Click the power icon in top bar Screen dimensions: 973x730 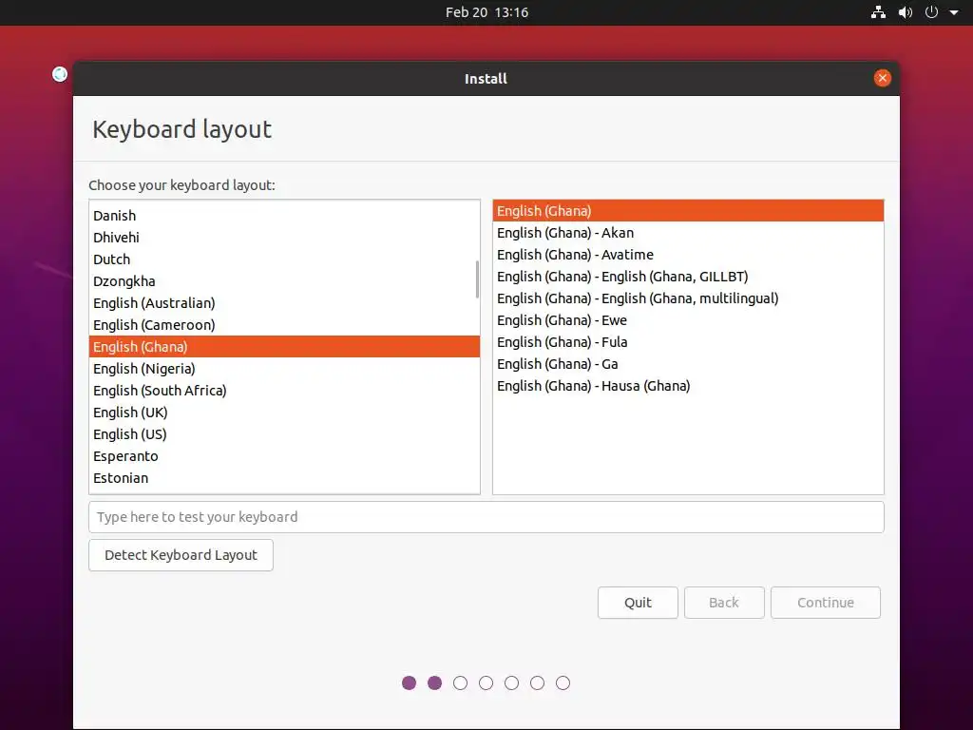[x=931, y=12]
